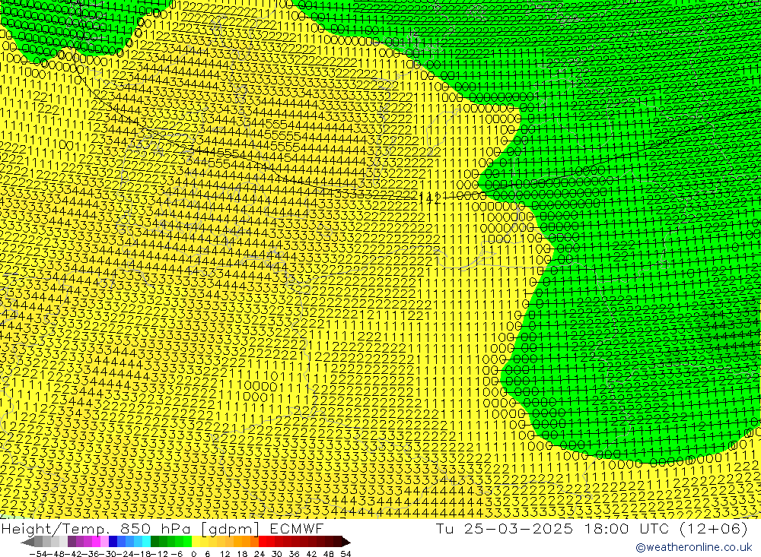Viewport: 761px width, 557px height.
Task: Pick the yellow legend swatch above the 0 label
Action: (196, 542)
